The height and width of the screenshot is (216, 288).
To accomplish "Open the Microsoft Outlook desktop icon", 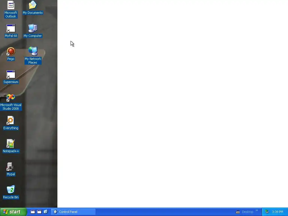I will tap(11, 9).
